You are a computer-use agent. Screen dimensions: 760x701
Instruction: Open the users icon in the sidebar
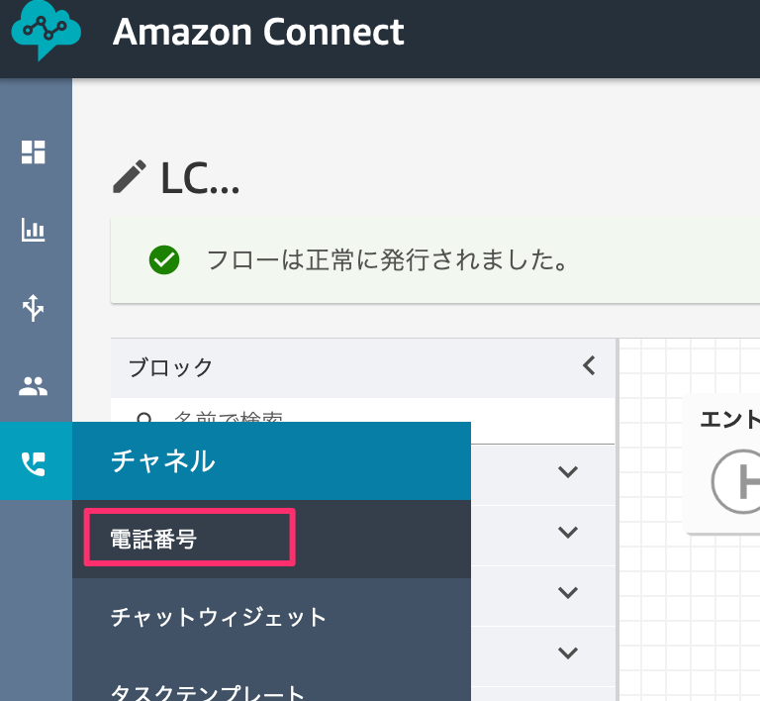pyautogui.click(x=34, y=386)
